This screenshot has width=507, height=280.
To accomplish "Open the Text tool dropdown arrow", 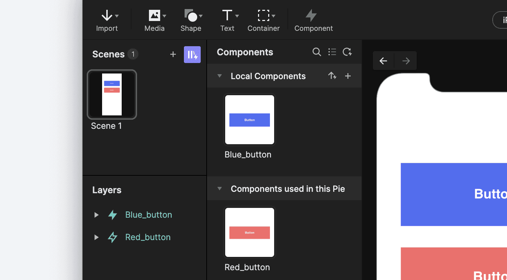I will (237, 16).
